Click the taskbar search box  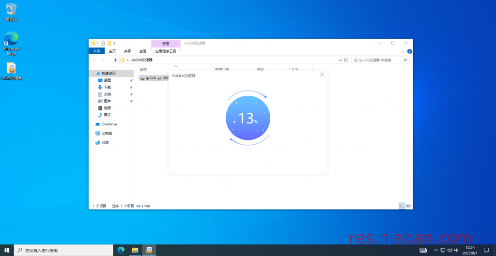pos(63,250)
